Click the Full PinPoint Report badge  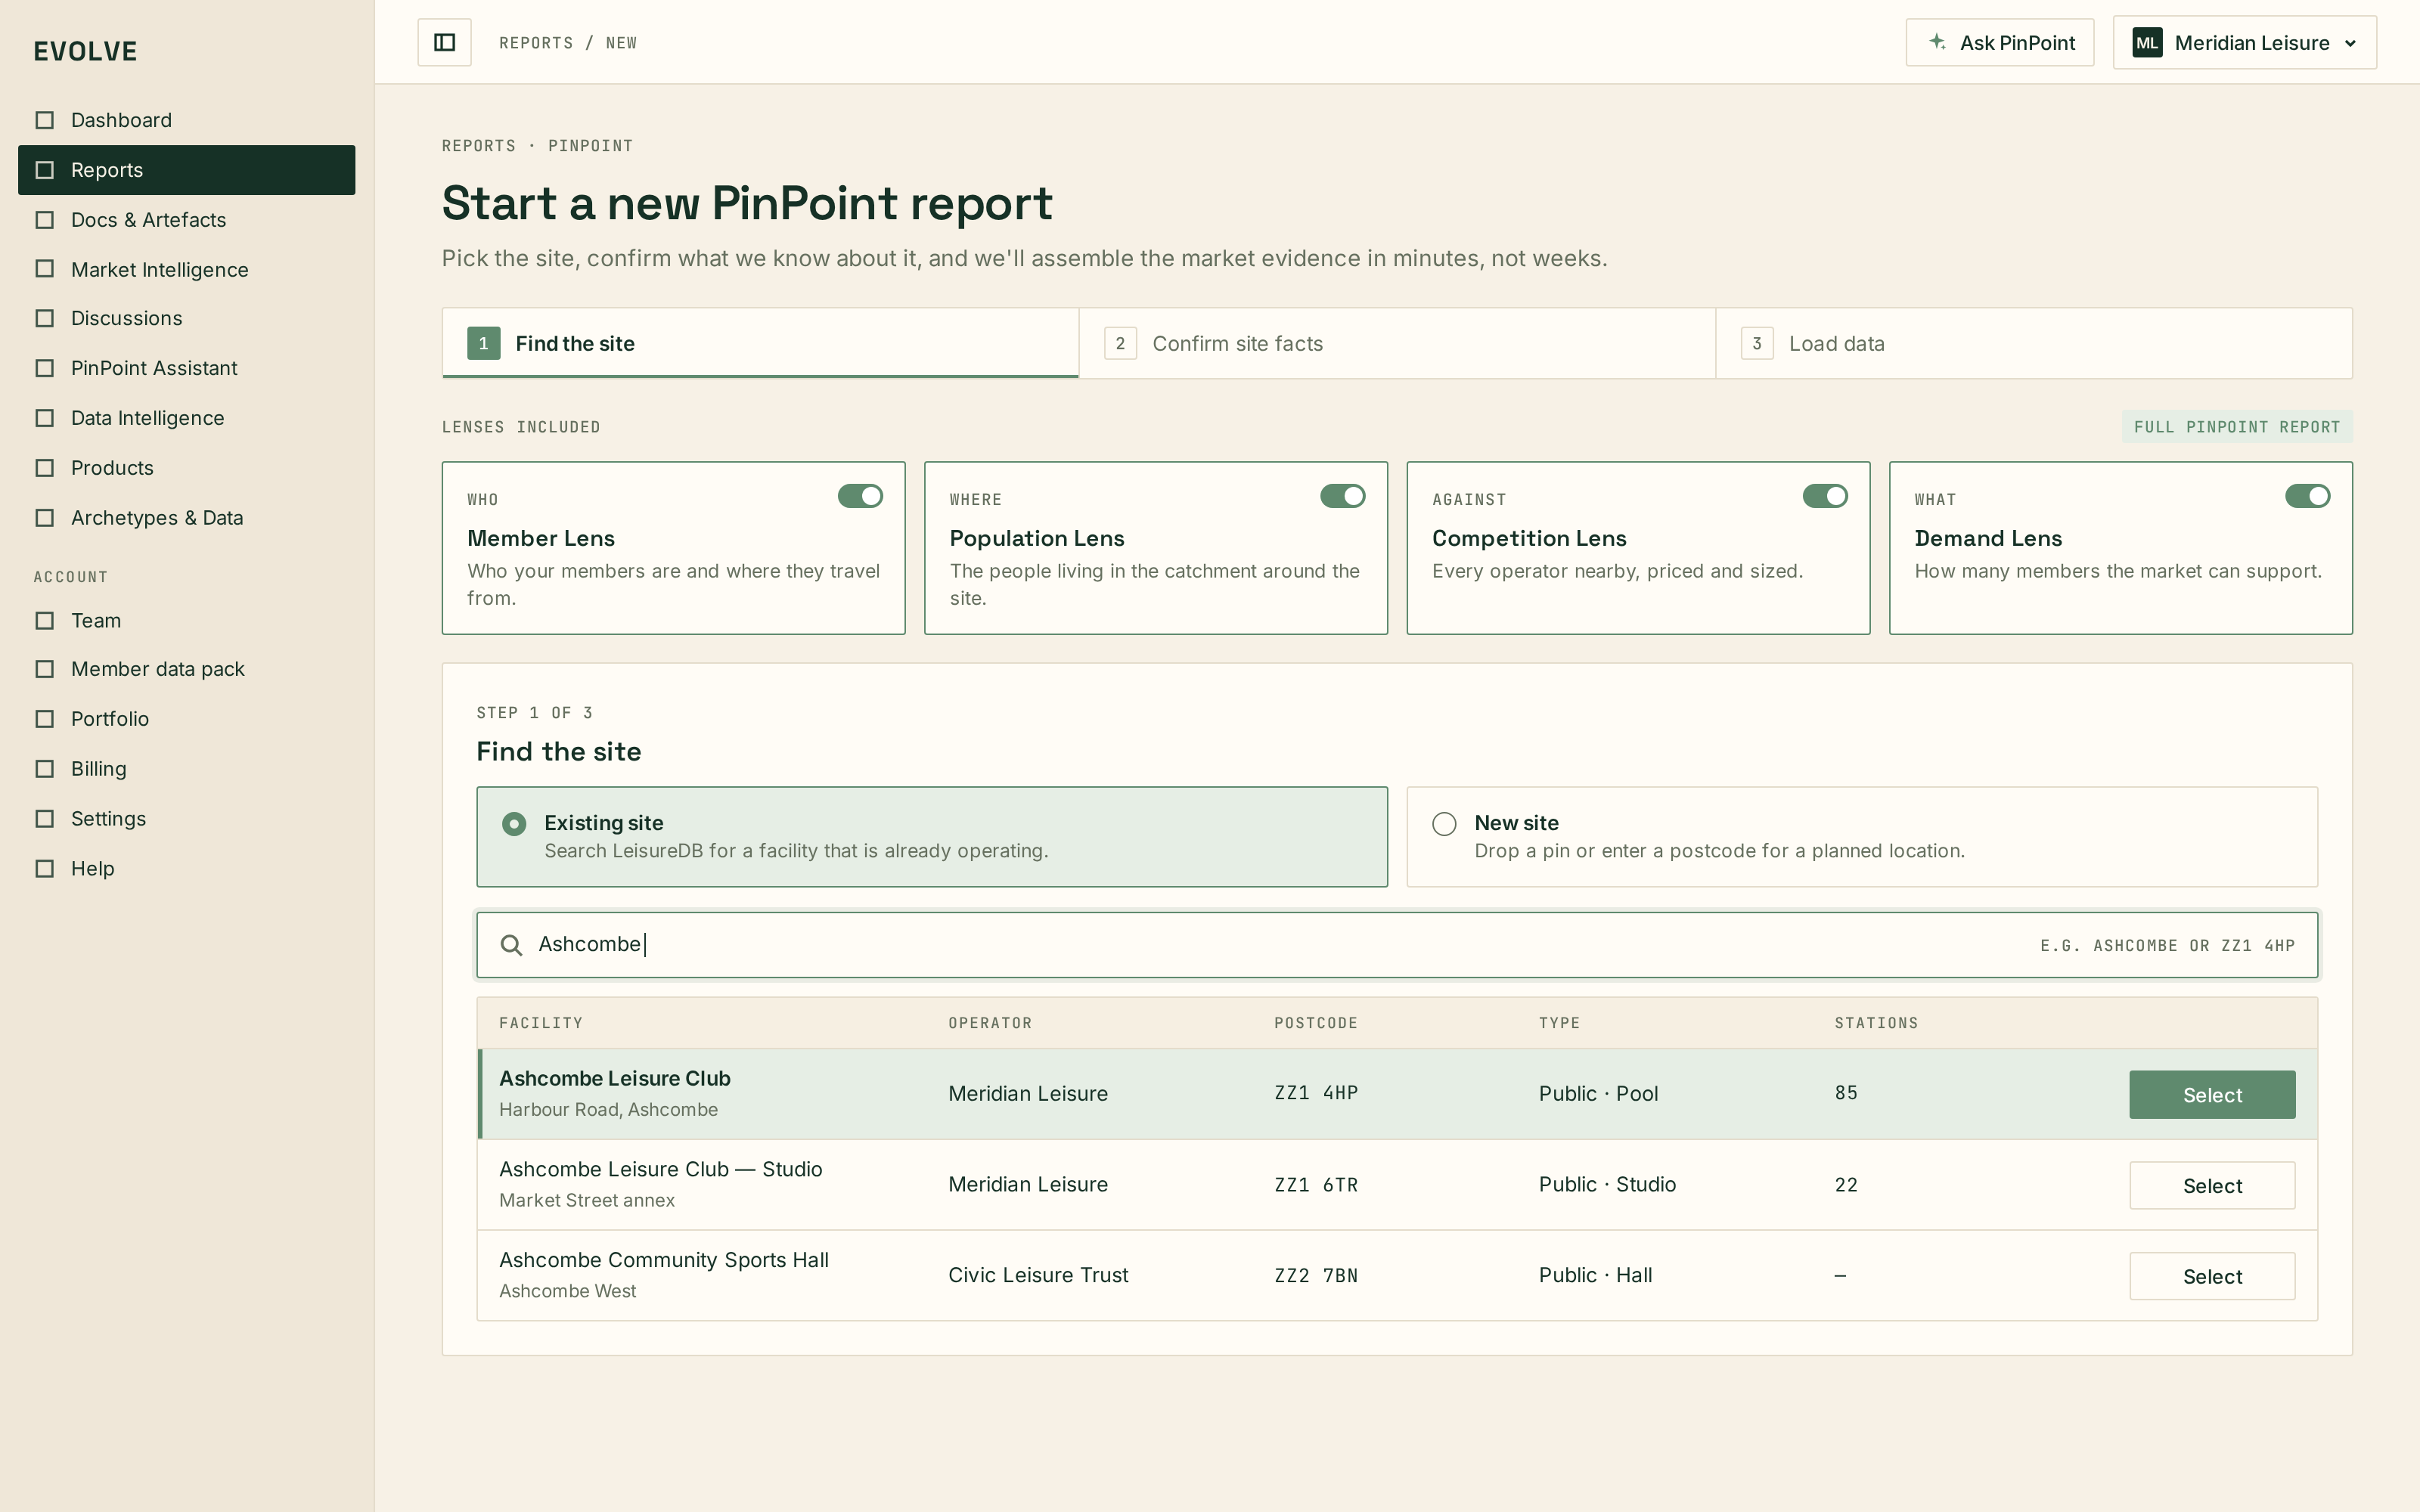[x=2237, y=427]
